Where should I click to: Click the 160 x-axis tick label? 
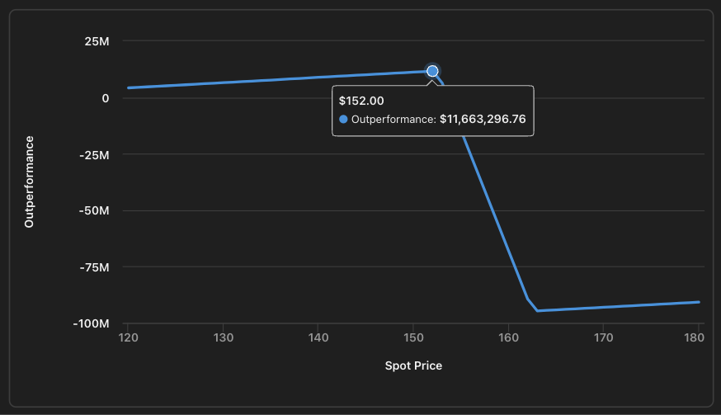tap(509, 337)
